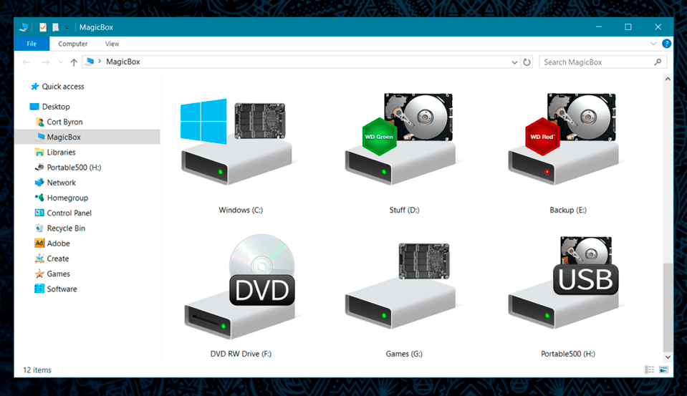
Task: Click the scrollbar down arrow
Action: pyautogui.click(x=668, y=357)
